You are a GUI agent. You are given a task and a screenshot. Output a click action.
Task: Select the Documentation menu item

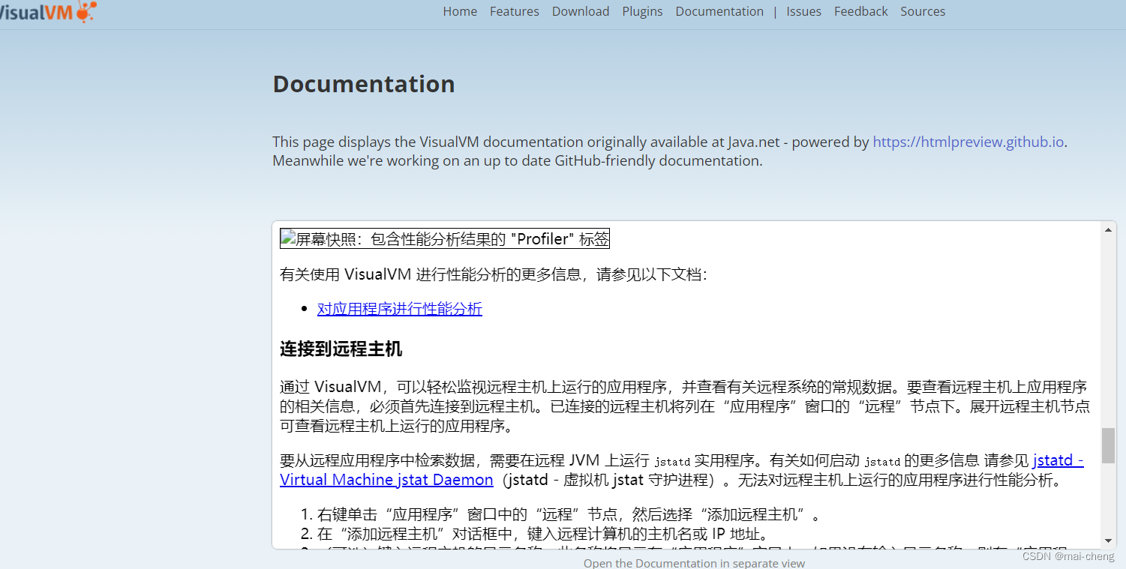719,11
